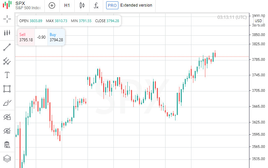Open the chart style bars tool
The height and width of the screenshot is (168, 268).
click(7, 33)
